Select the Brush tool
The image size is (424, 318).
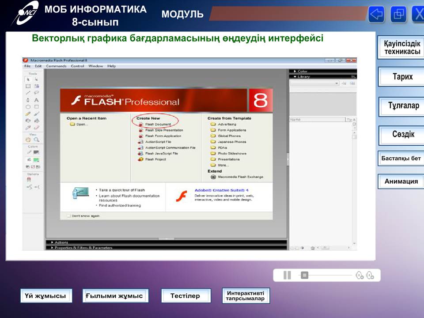point(37,114)
